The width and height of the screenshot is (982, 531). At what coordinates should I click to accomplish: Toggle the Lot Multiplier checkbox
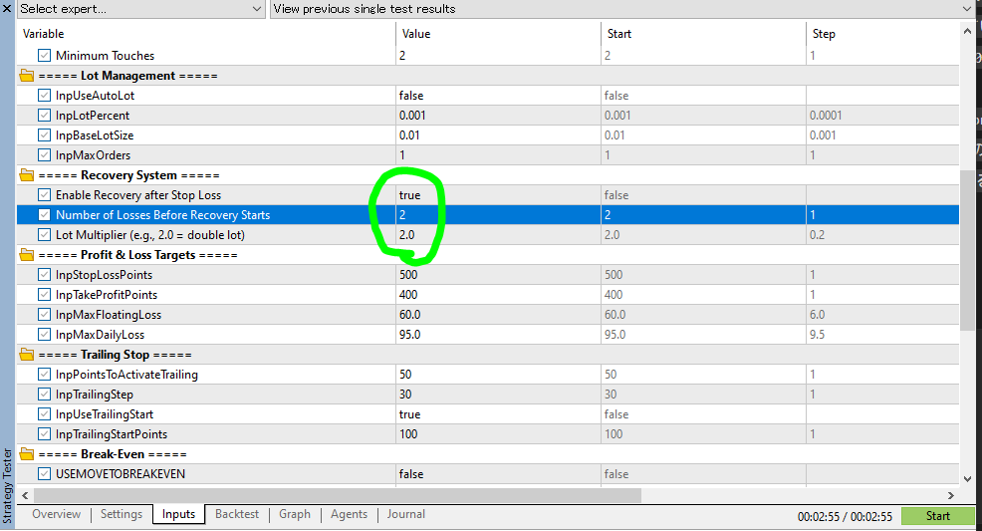44,235
